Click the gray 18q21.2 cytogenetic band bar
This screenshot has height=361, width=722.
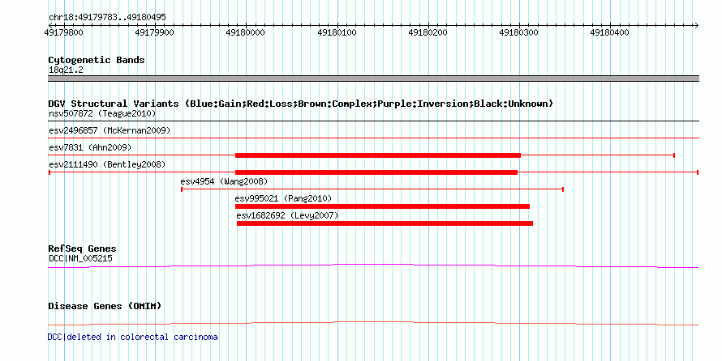(x=373, y=79)
